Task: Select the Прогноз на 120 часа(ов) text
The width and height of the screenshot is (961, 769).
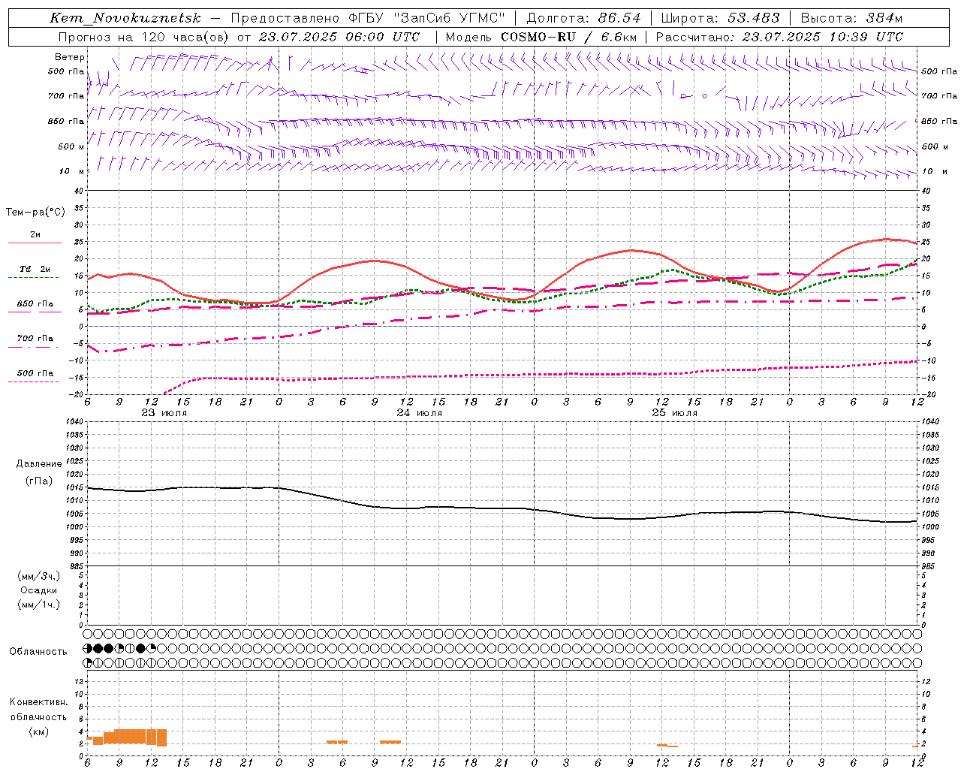Action: point(145,37)
